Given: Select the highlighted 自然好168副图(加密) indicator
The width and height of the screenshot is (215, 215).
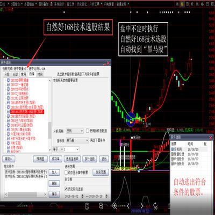Looking at the screenshot, I should coord(27,112).
